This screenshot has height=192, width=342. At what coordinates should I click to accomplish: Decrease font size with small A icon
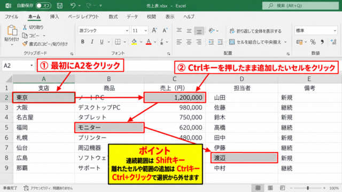(x=165, y=30)
